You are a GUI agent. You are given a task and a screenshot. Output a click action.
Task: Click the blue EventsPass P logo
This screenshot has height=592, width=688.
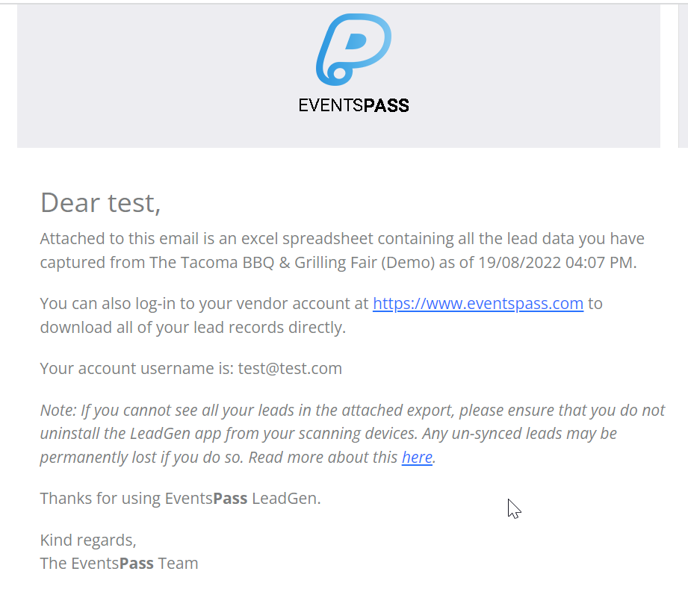(353, 49)
